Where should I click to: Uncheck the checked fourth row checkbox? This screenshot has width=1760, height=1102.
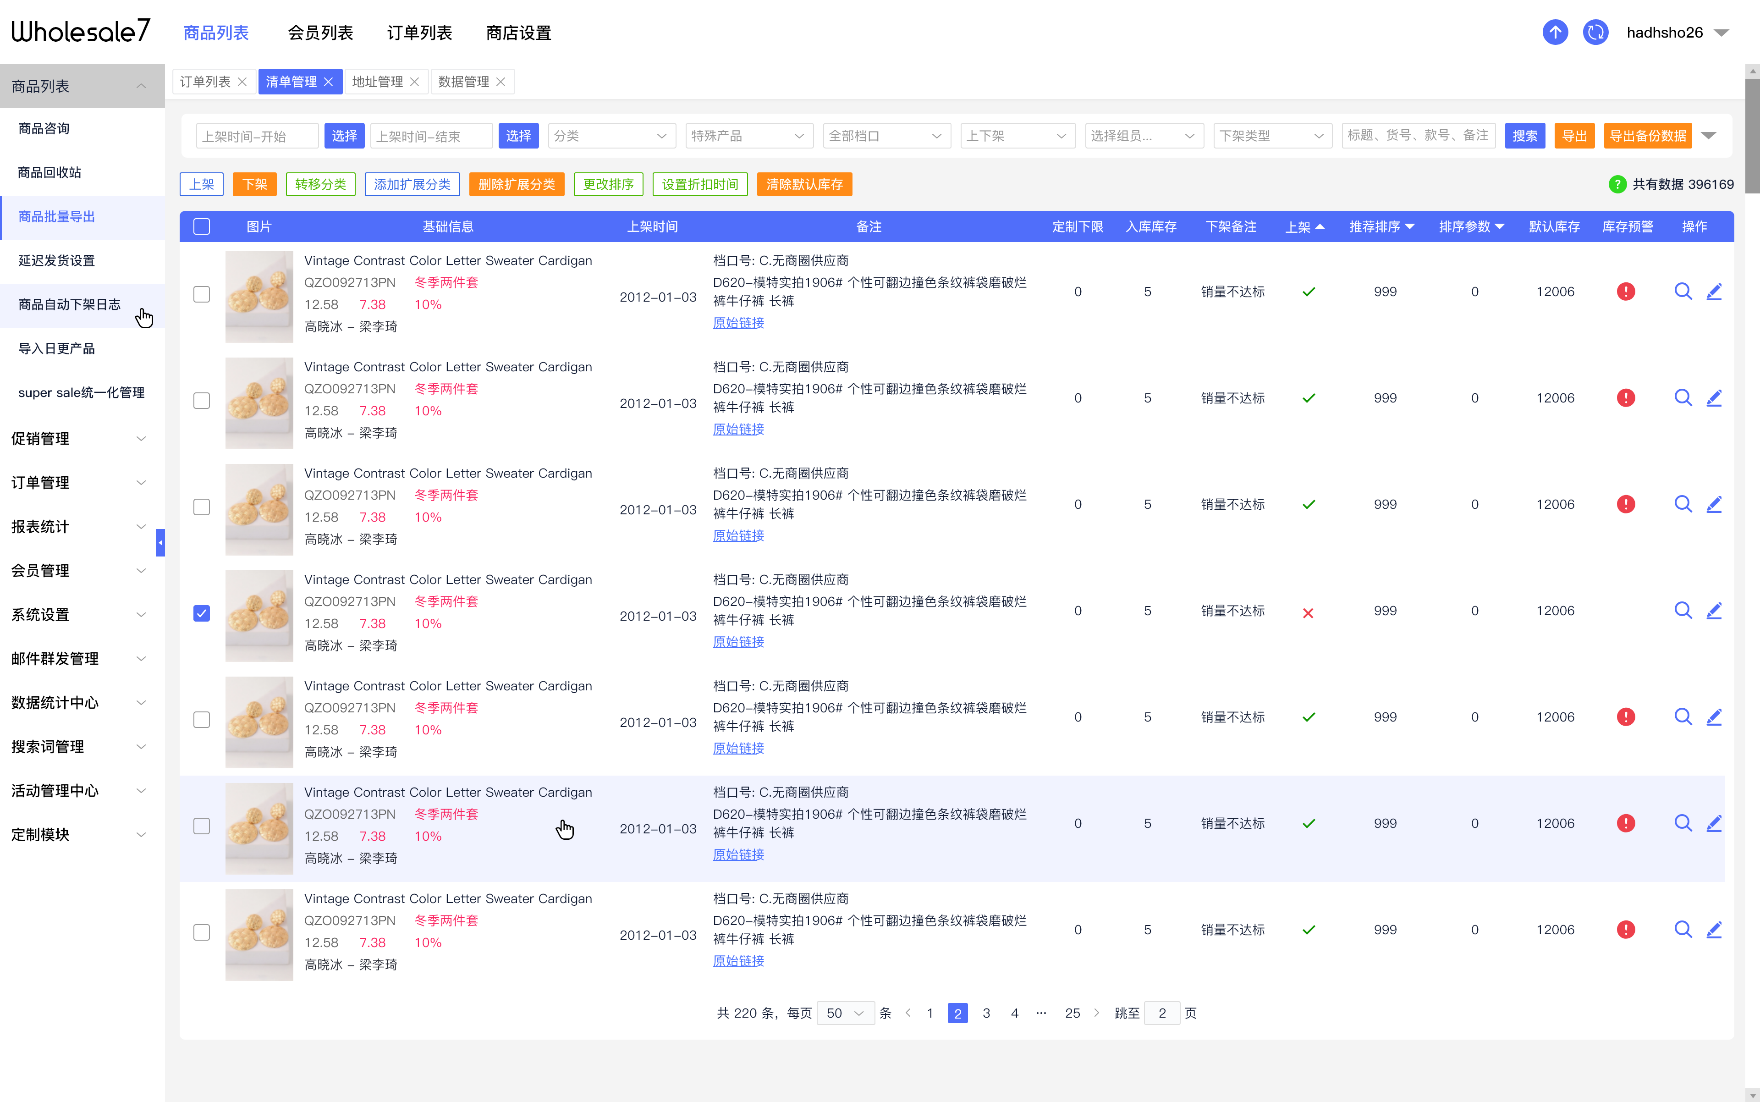202,614
